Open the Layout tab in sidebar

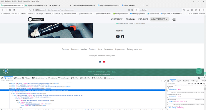(x=179, y=81)
